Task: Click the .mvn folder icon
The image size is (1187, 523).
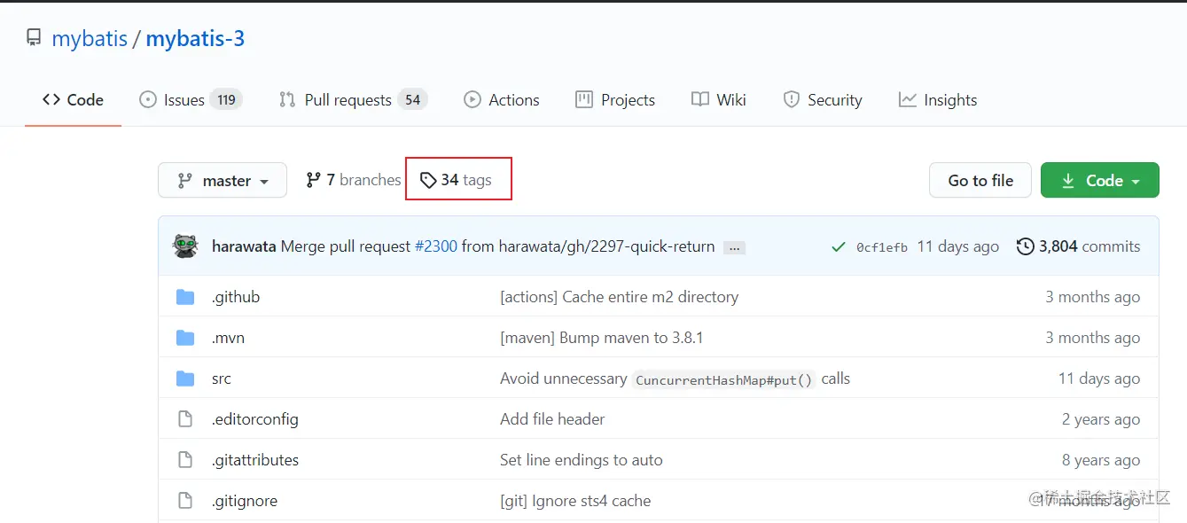Action: [185, 338]
